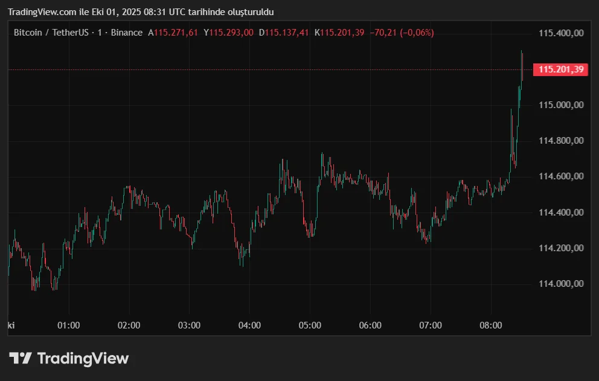Click the TradingView.com creation date header text

click(x=140, y=12)
